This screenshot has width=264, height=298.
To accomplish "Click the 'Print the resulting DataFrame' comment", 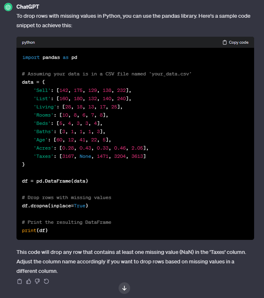I will click(67, 222).
